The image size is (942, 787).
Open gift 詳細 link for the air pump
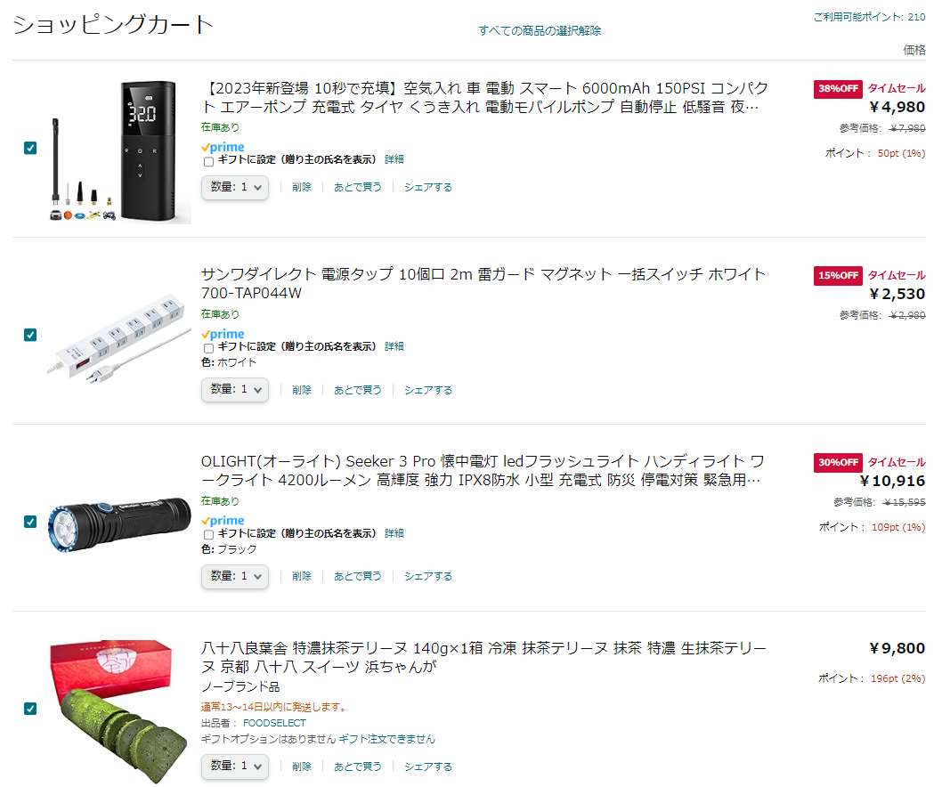394,159
